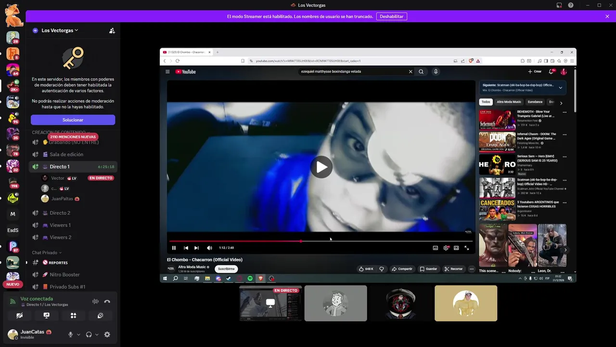Pause the YouTube video with the pause control
The height and width of the screenshot is (347, 616).
coord(174,248)
